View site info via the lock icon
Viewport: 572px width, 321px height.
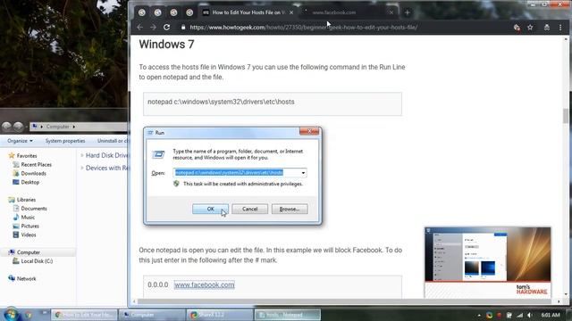tap(183, 28)
